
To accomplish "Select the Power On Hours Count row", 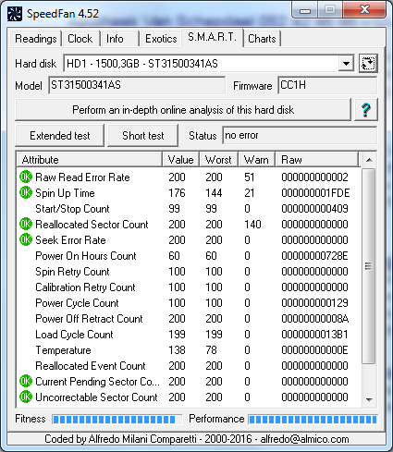I will point(189,256).
